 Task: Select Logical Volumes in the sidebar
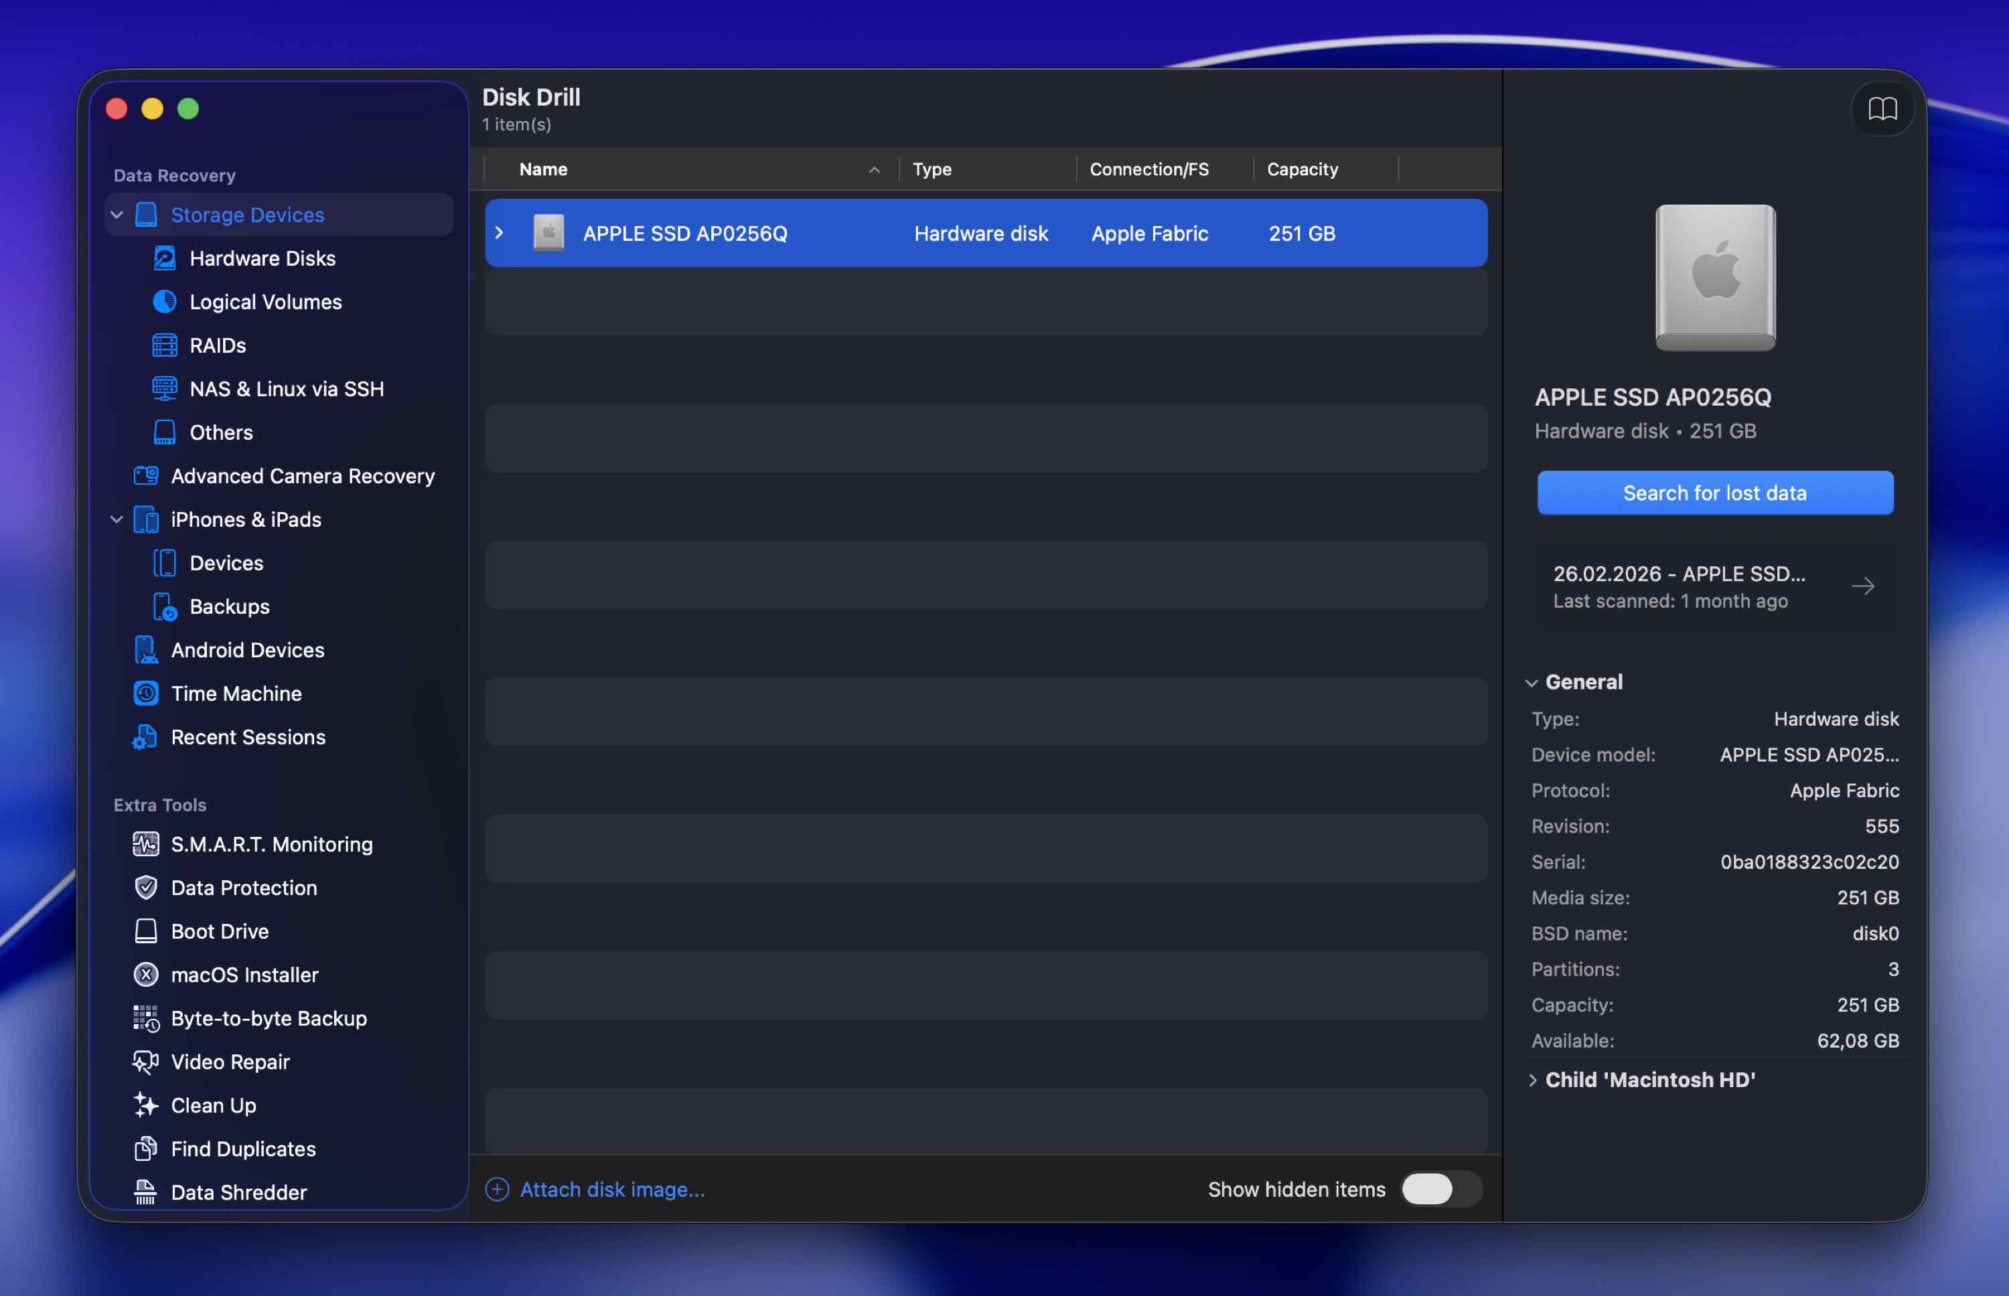click(266, 301)
